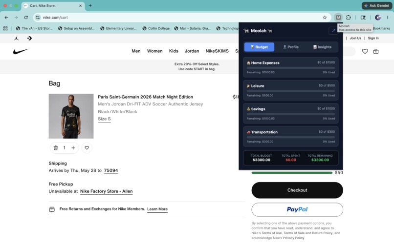This screenshot has width=394, height=246.
Task: Click the Total Remaining $3300.00 value
Action: click(x=320, y=160)
